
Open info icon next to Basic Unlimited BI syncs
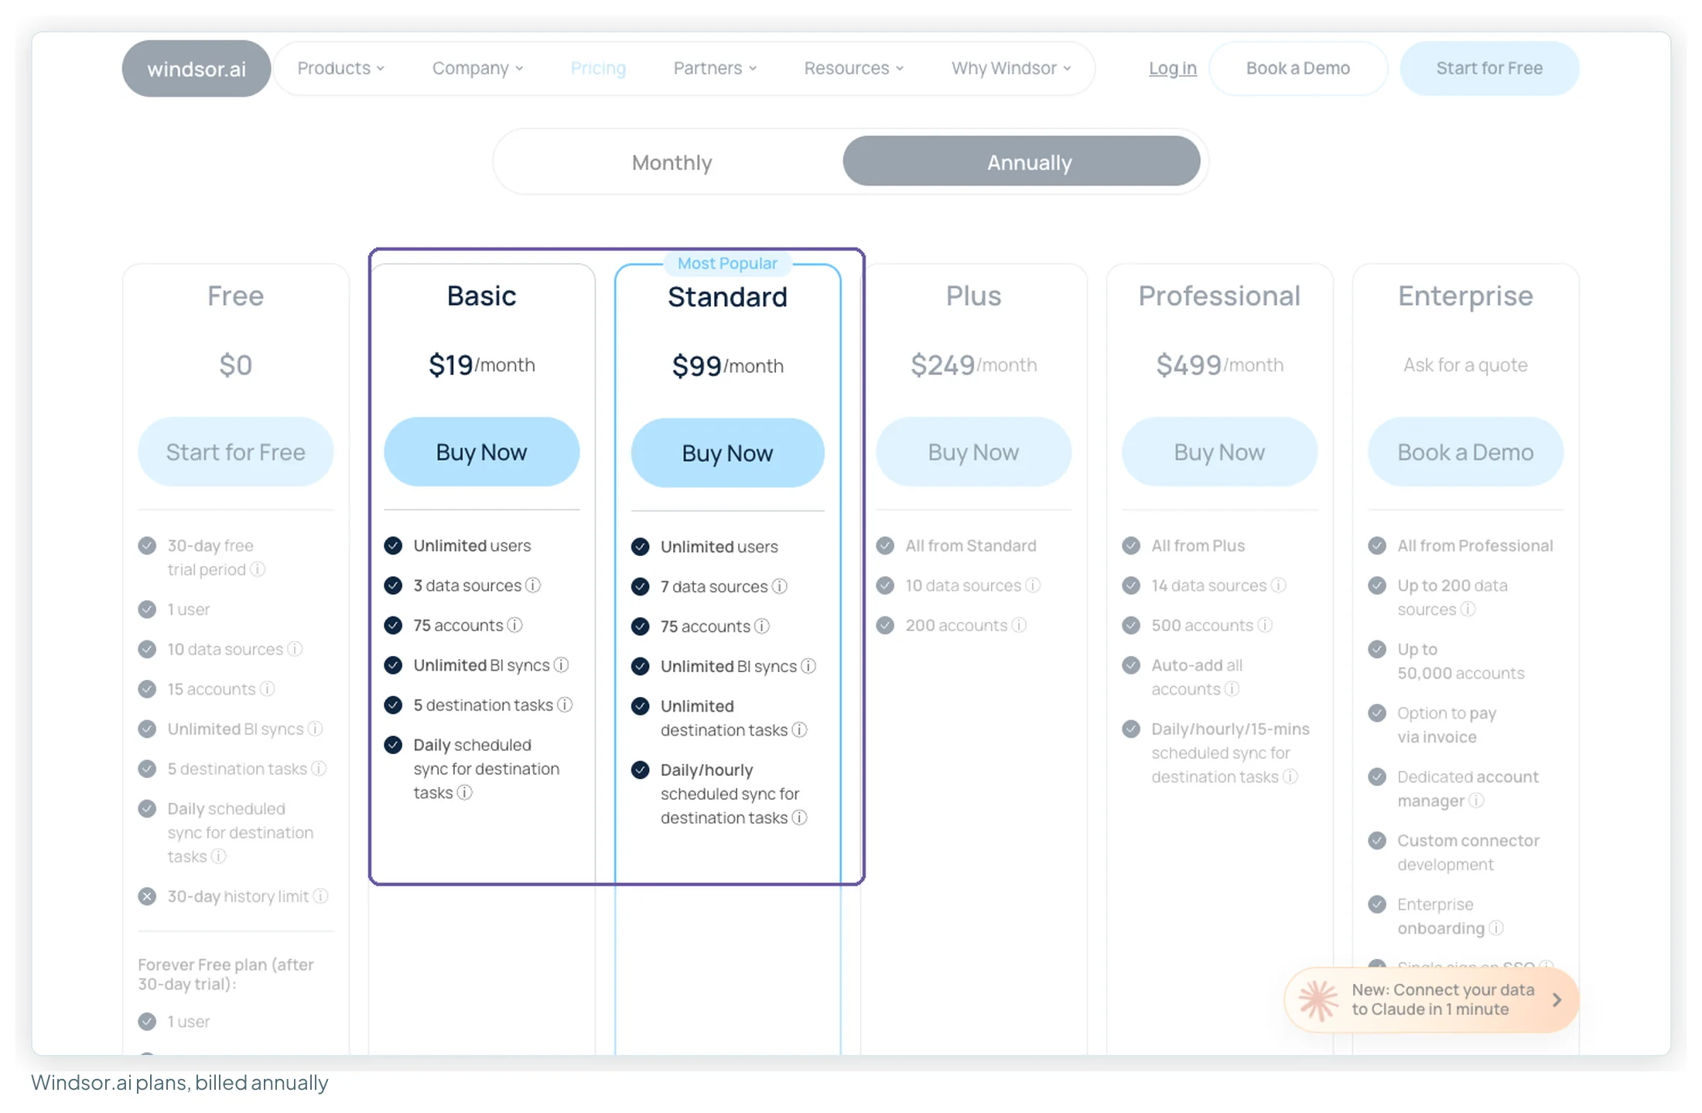(562, 664)
